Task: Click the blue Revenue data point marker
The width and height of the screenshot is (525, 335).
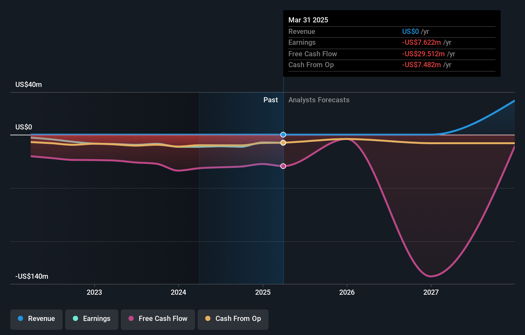Action: 283,135
